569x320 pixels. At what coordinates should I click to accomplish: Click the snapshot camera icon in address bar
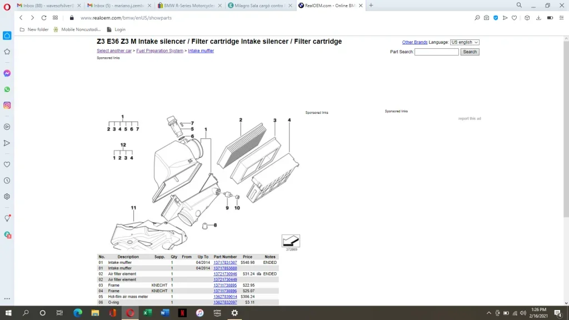(486, 18)
